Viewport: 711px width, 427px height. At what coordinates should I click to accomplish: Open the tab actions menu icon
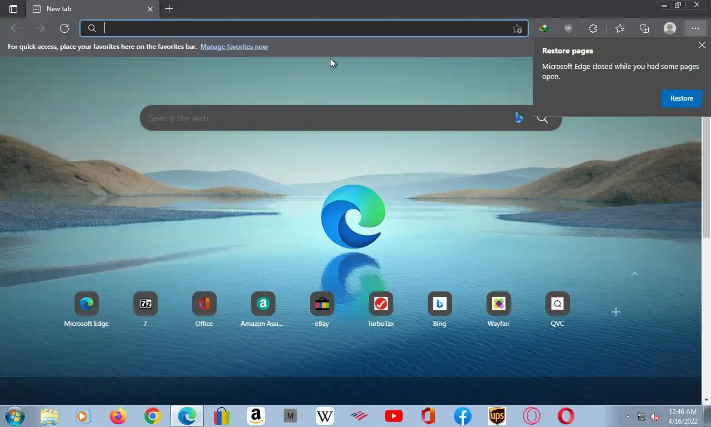pyautogui.click(x=13, y=9)
